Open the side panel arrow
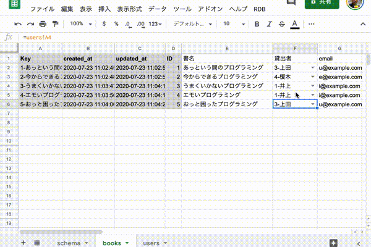The height and width of the screenshot is (247, 371). pyautogui.click(x=359, y=243)
